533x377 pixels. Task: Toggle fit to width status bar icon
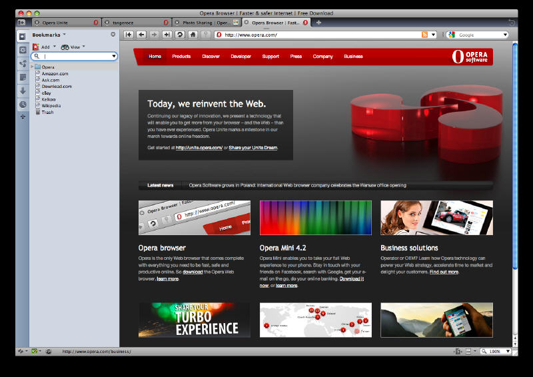458,351
